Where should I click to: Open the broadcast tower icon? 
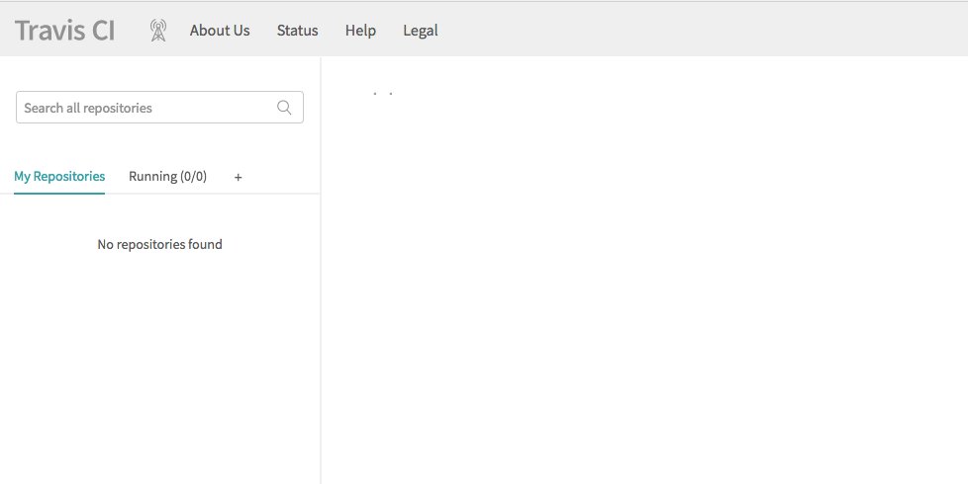click(x=158, y=31)
